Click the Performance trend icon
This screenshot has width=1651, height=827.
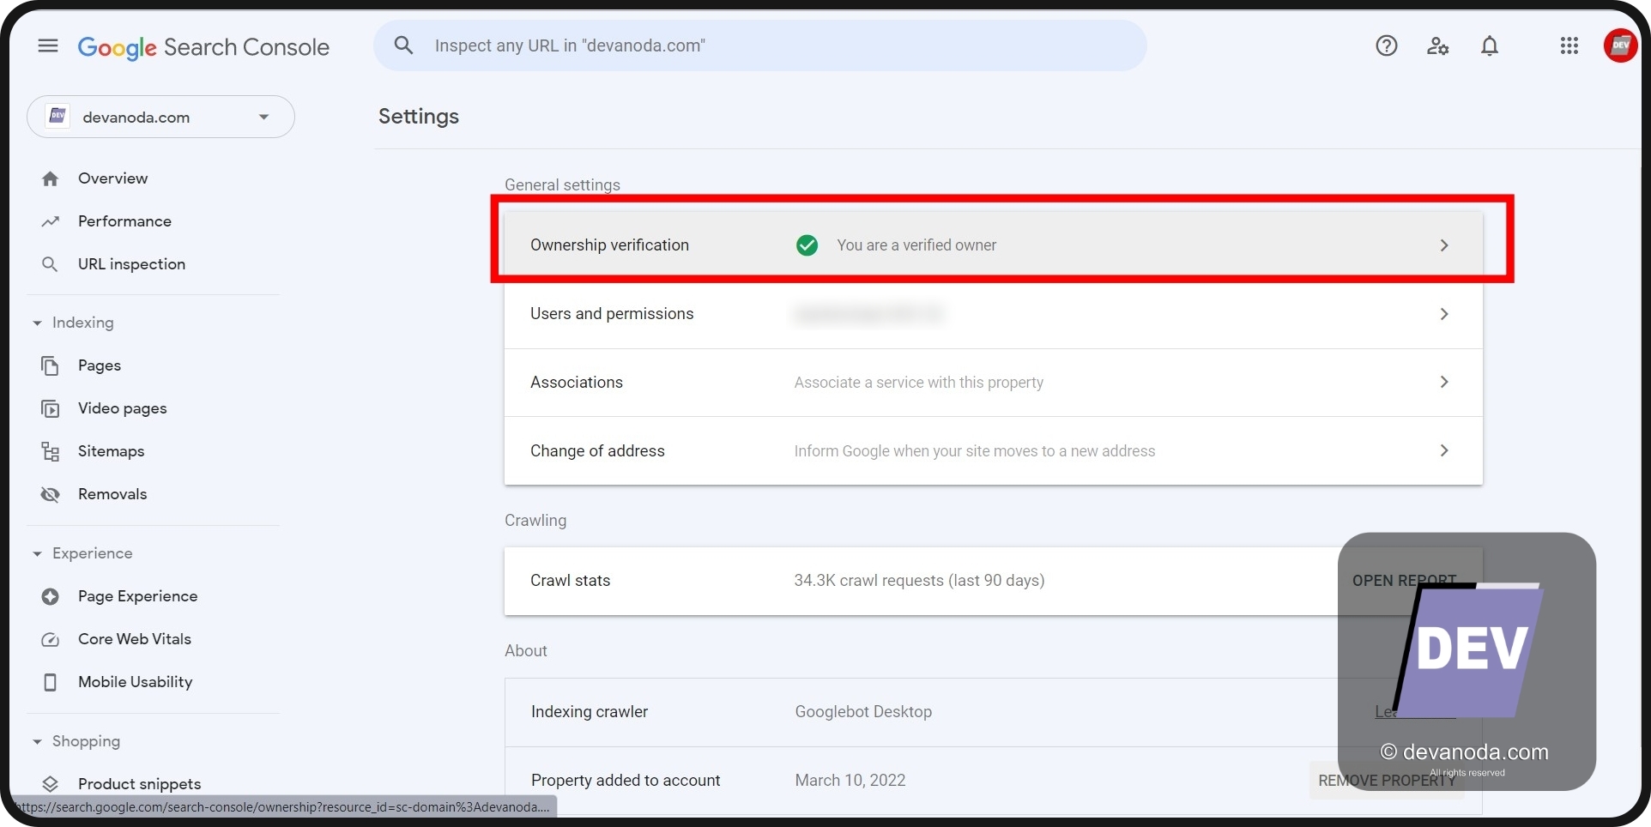click(51, 221)
